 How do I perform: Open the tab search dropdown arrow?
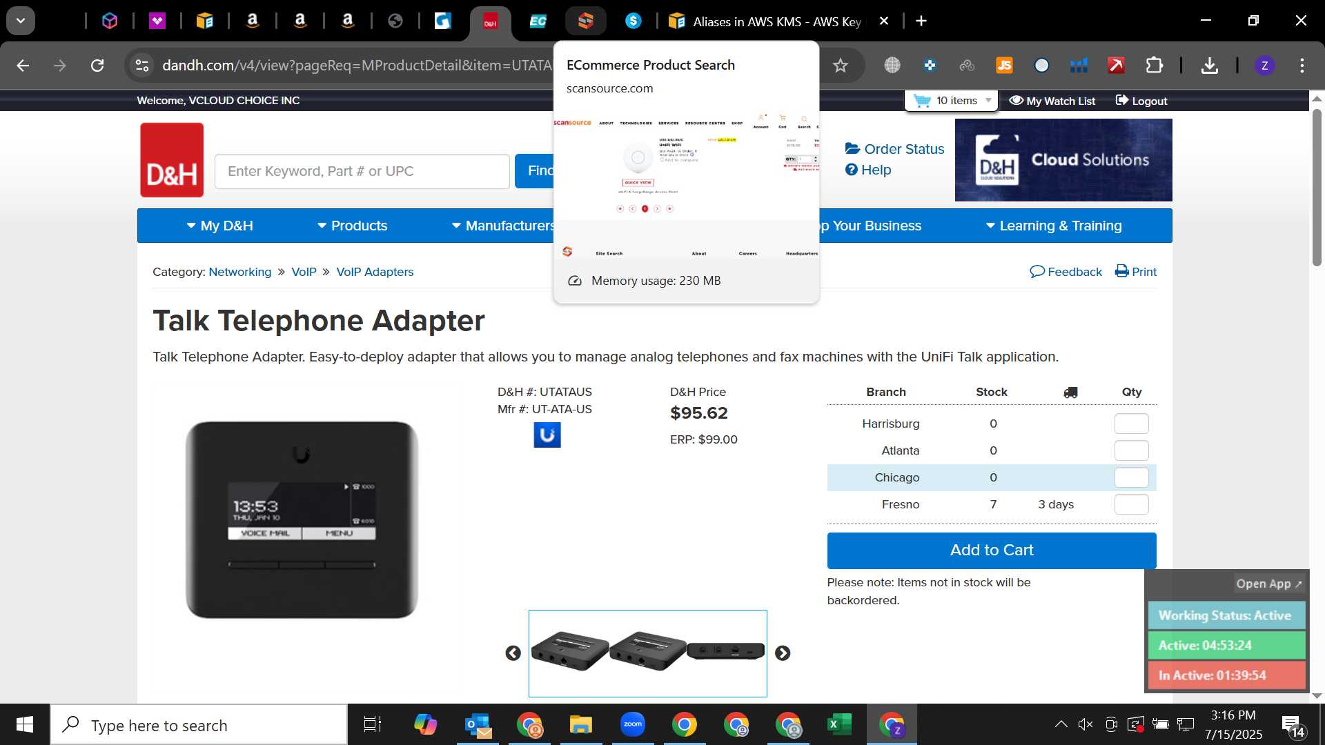(21, 21)
